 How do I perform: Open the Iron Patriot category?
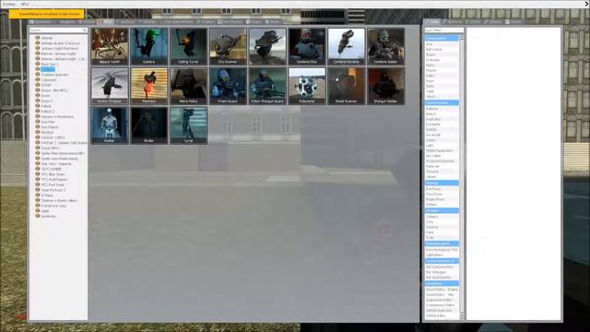pyautogui.click(x=50, y=127)
